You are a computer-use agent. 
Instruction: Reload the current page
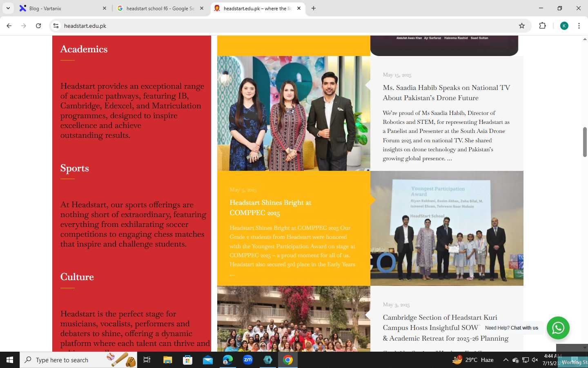38,26
